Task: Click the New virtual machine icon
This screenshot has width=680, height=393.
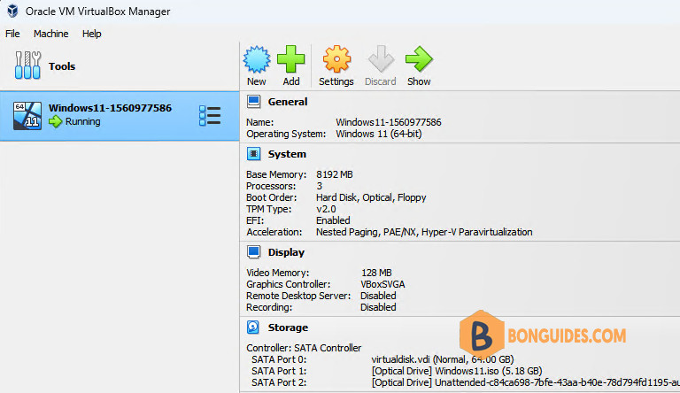Action: pos(257,59)
